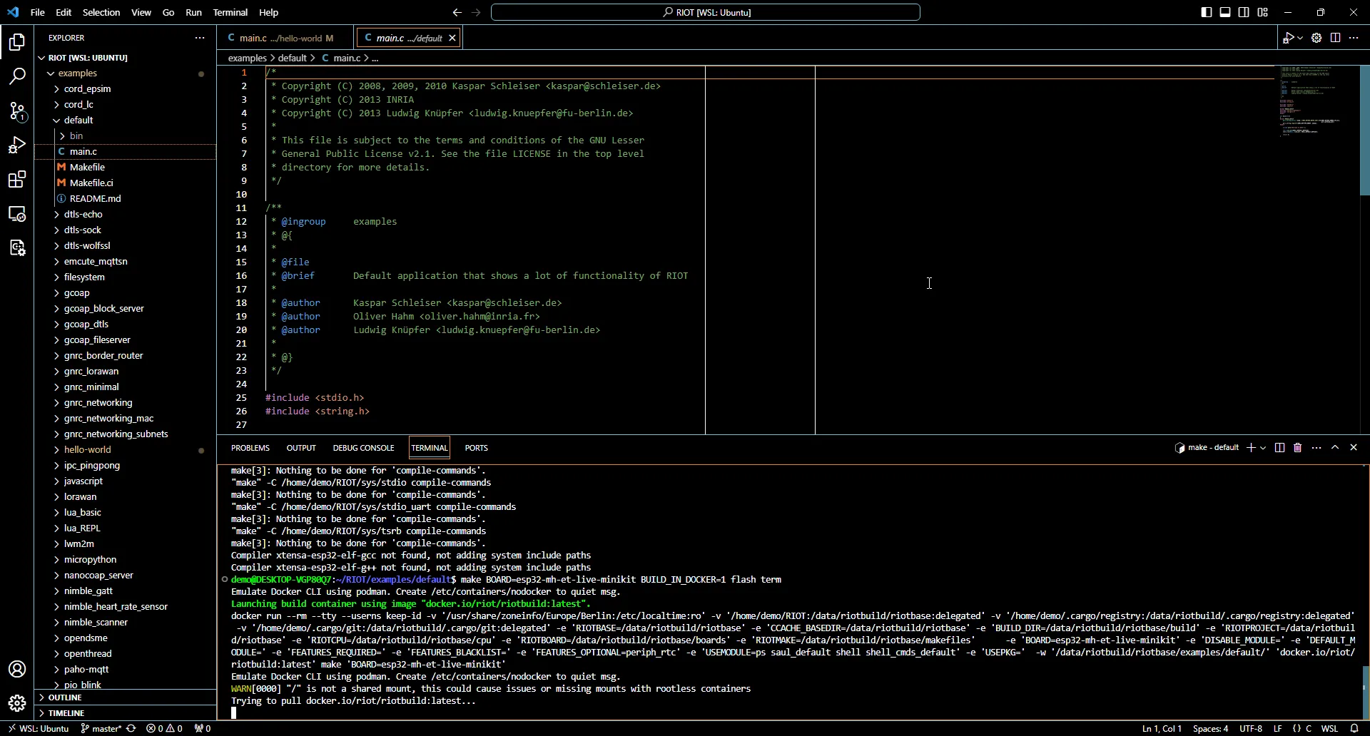1370x736 pixels.
Task: Open the Terminal menu
Action: pyautogui.click(x=230, y=12)
